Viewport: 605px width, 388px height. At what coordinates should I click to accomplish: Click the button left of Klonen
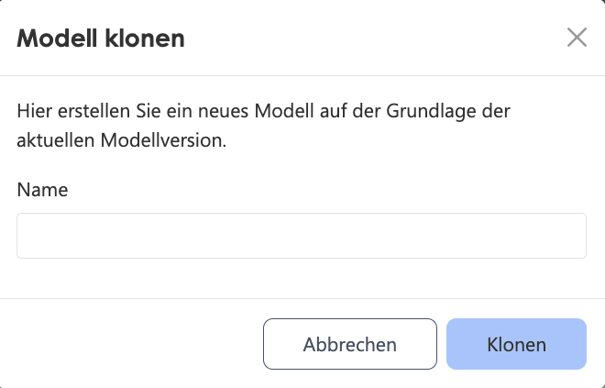[350, 344]
